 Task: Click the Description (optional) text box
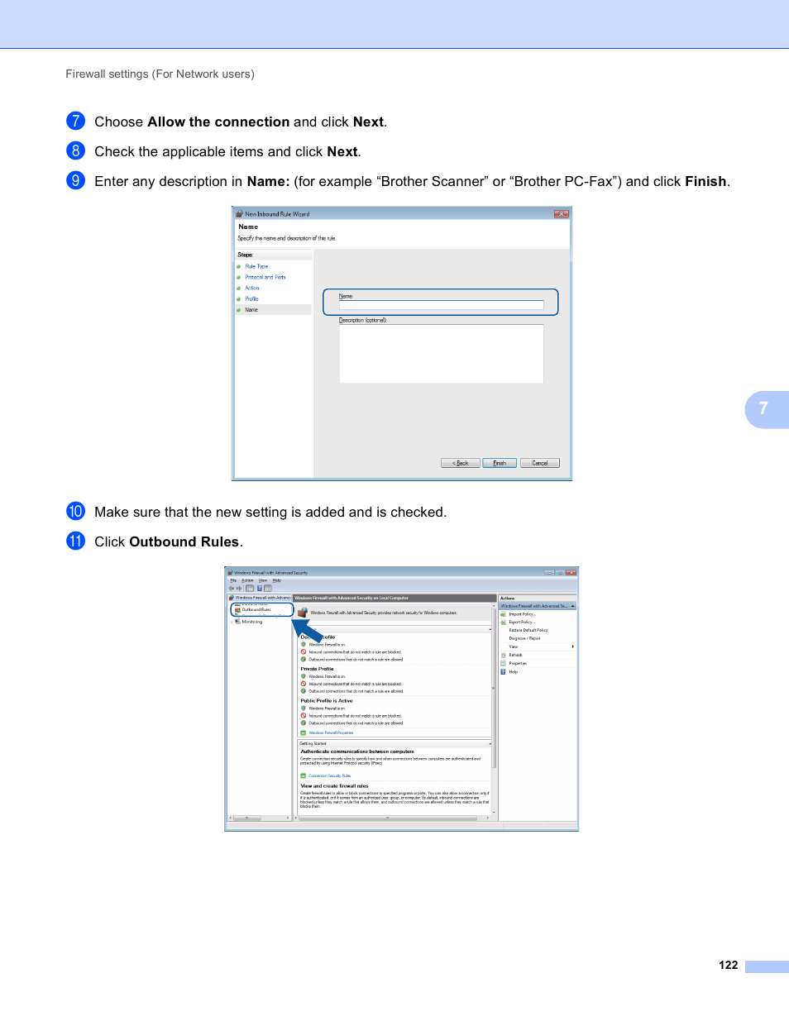click(x=442, y=354)
